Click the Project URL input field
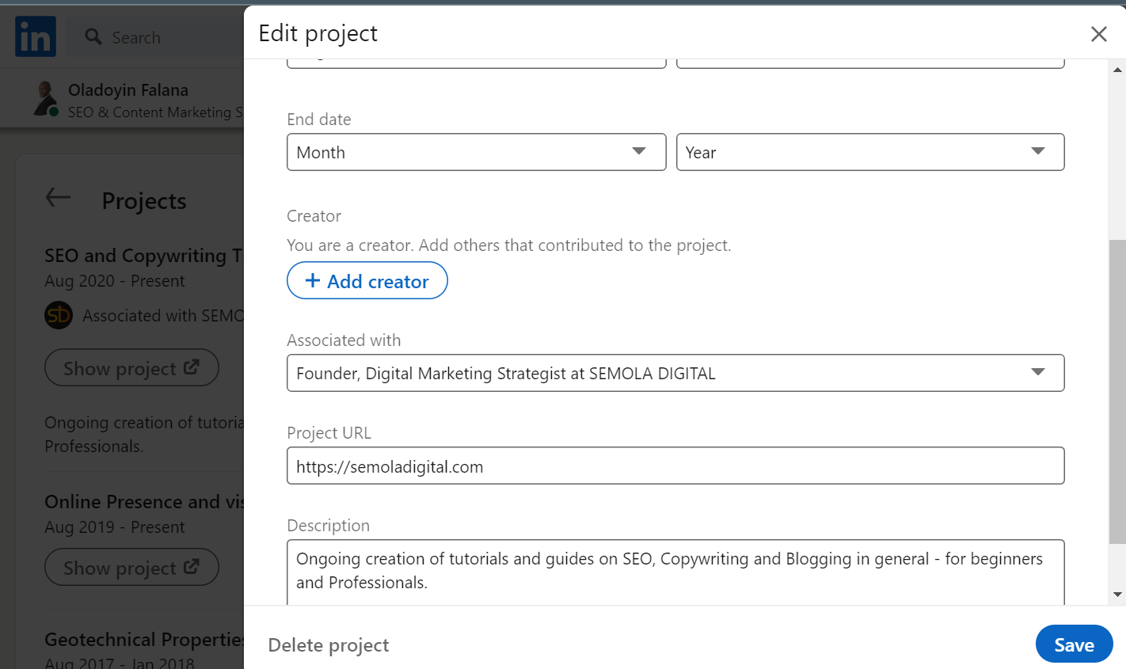 pyautogui.click(x=675, y=466)
